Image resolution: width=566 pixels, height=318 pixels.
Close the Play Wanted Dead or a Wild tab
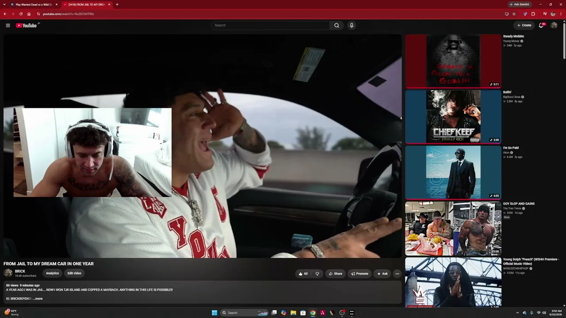(x=57, y=4)
